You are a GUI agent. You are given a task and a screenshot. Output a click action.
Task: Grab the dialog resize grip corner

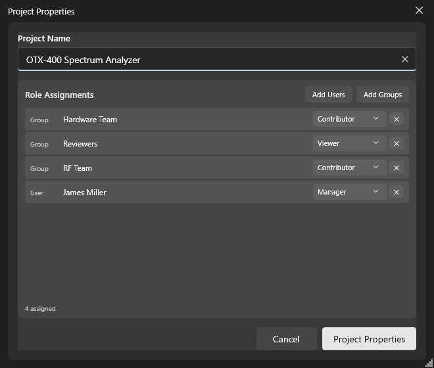(429, 363)
